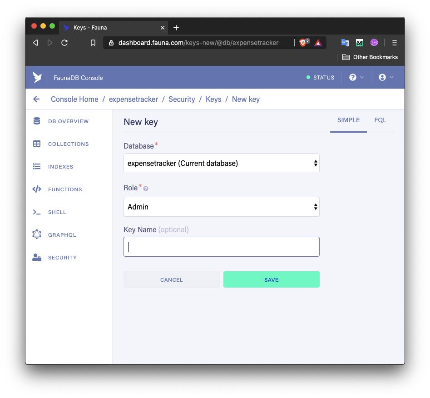This screenshot has width=430, height=398.
Task: Click the FaunaDB logo in the header
Action: pyautogui.click(x=37, y=77)
